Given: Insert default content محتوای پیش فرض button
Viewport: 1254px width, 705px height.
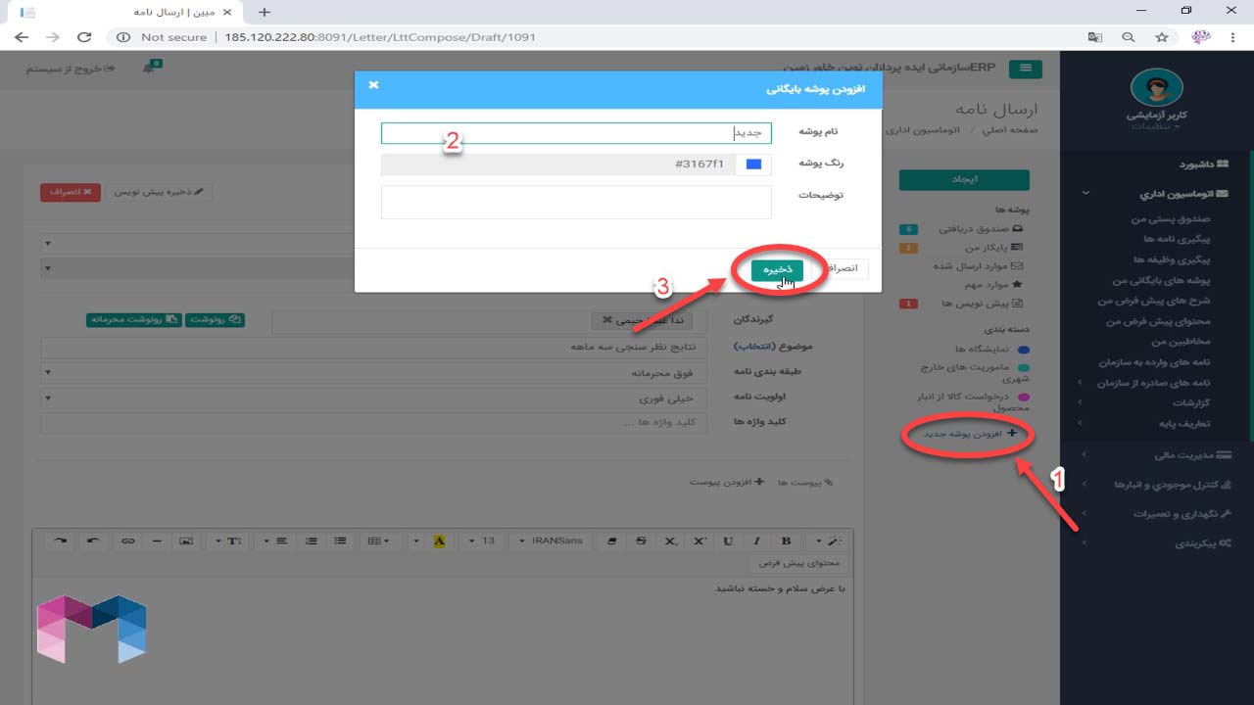Looking at the screenshot, I should pyautogui.click(x=798, y=564).
